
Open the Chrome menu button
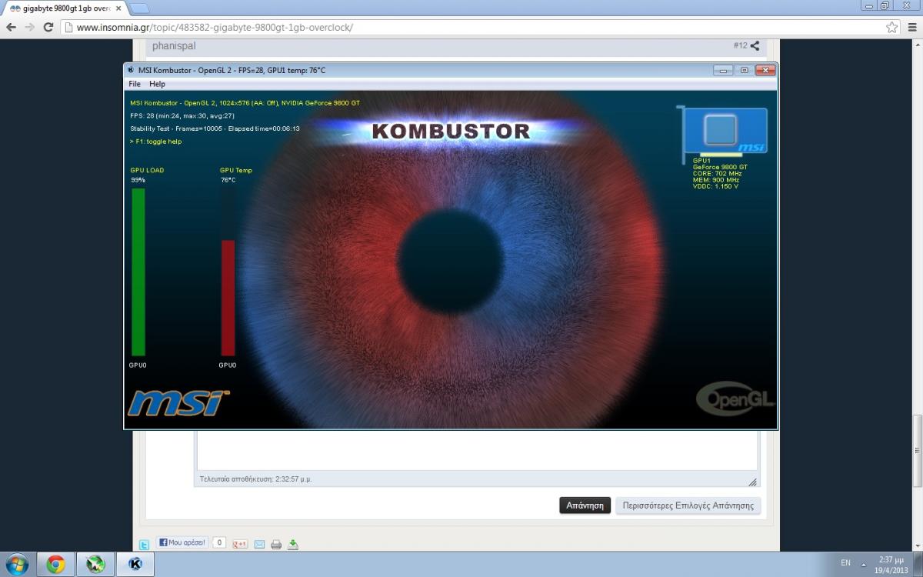coord(911,27)
